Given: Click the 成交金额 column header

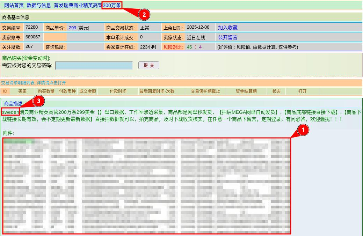Looking at the screenshot, I should pyautogui.click(x=87, y=91).
